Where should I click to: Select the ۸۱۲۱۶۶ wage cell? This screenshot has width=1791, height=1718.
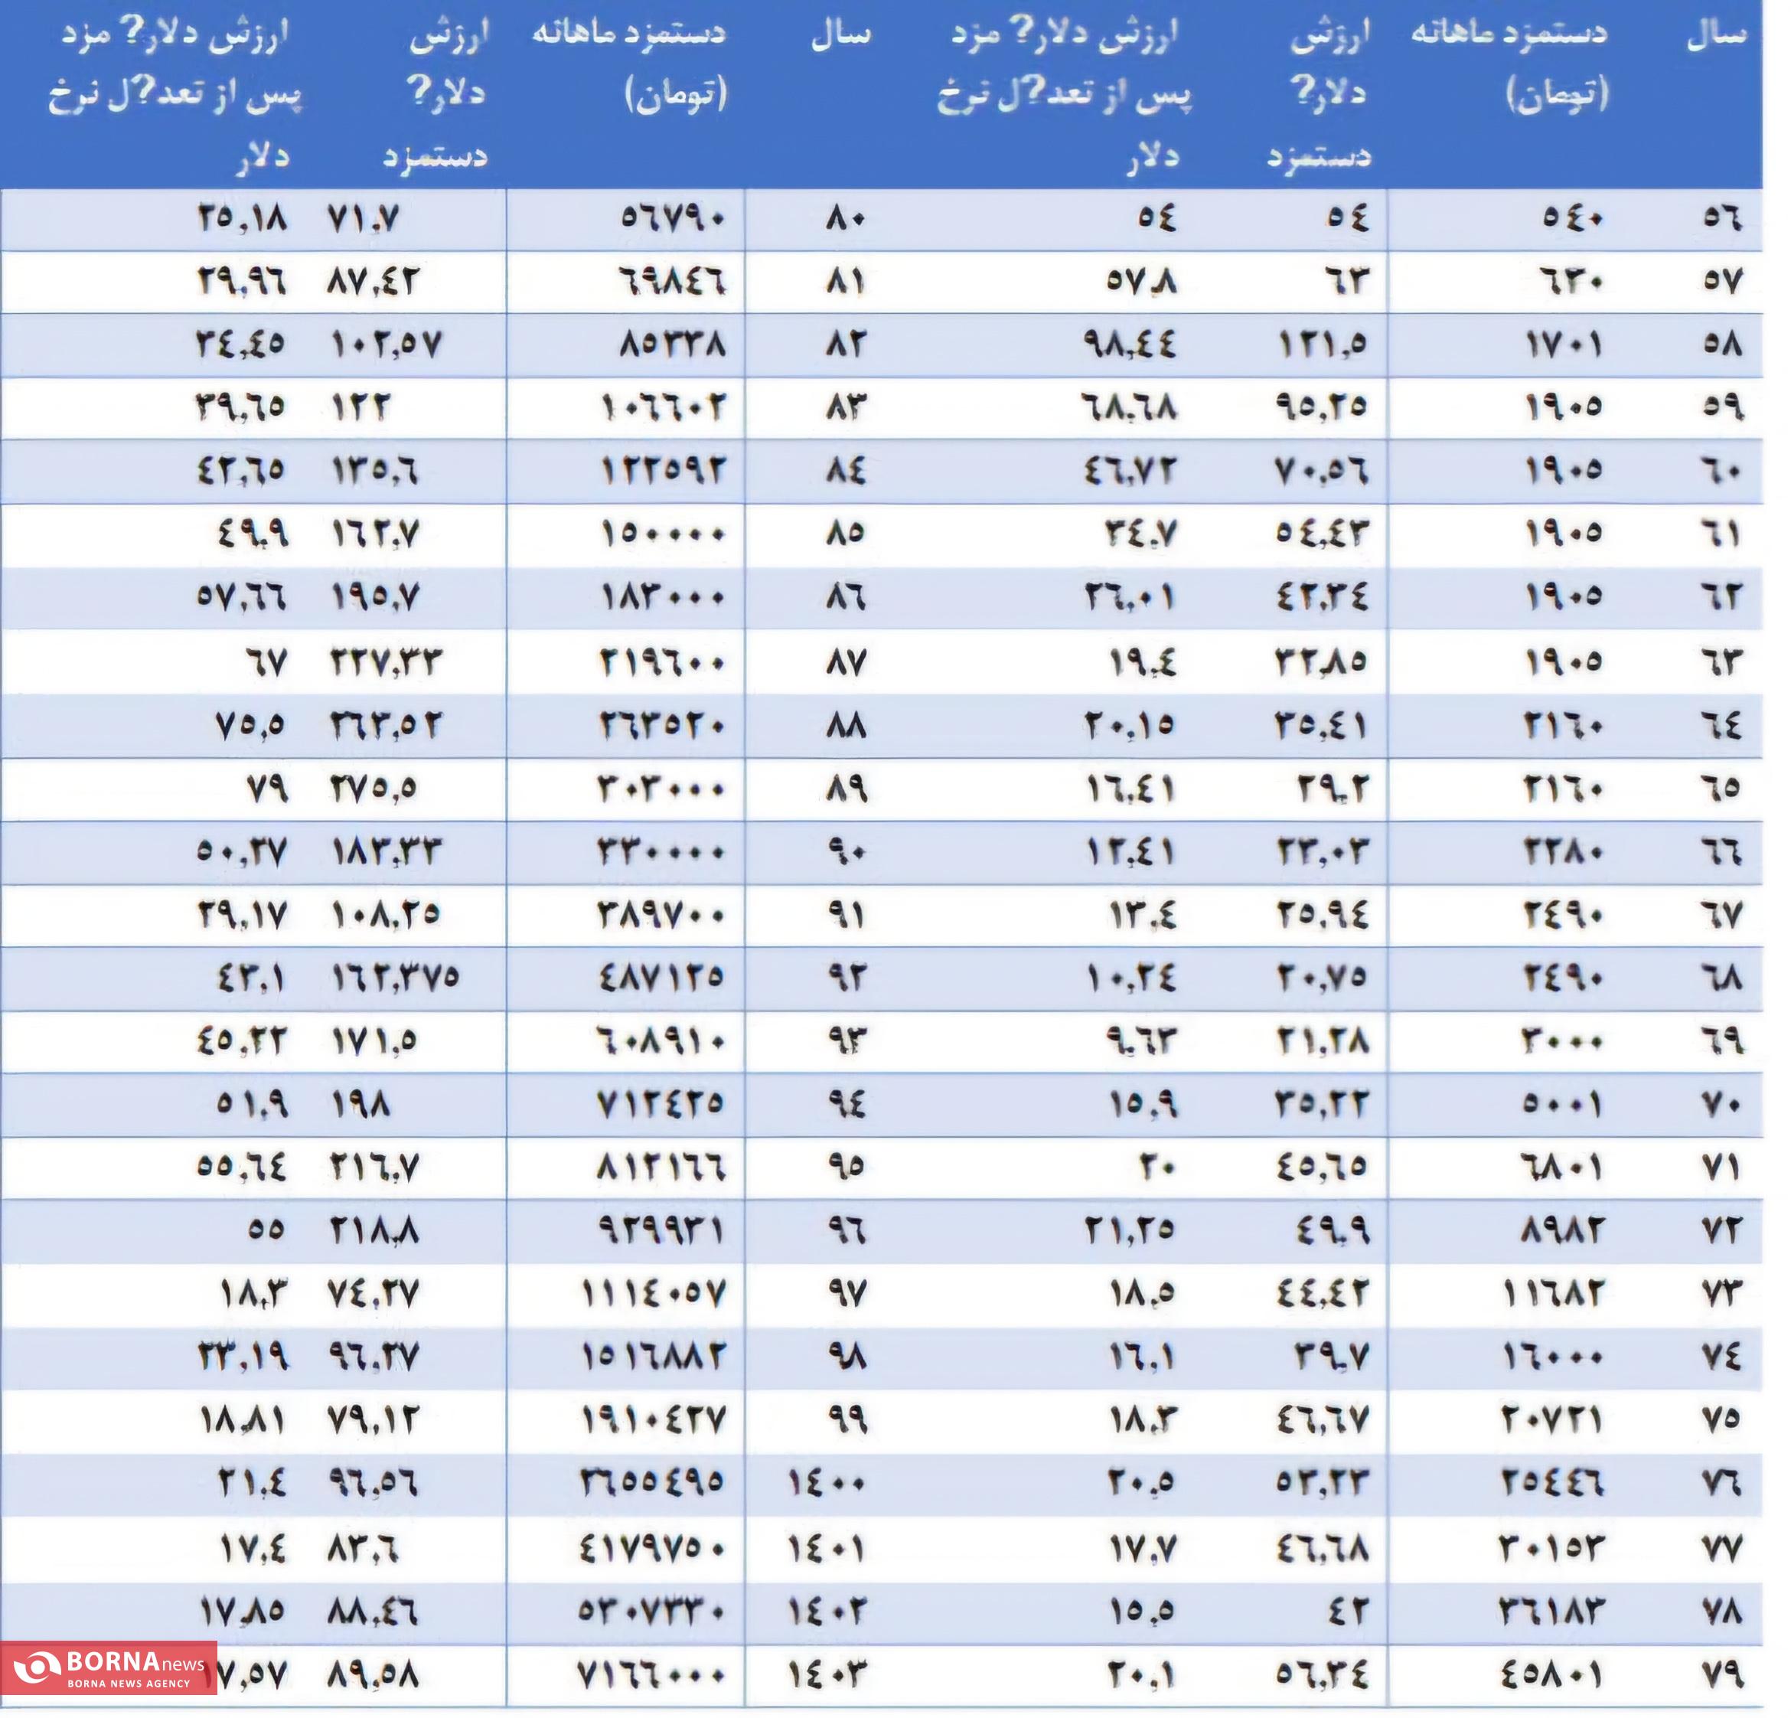(x=663, y=1167)
